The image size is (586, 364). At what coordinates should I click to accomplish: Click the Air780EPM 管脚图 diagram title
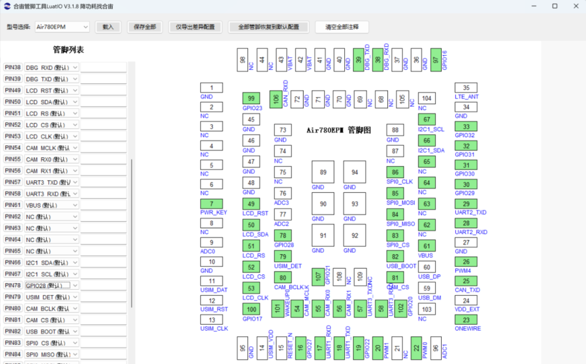[x=339, y=130]
